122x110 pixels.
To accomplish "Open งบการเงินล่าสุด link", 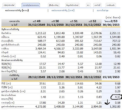I will [102, 10].
